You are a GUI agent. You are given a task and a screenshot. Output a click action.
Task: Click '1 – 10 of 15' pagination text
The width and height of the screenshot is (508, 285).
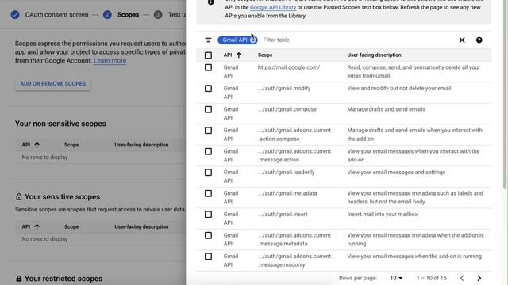pyautogui.click(x=432, y=278)
